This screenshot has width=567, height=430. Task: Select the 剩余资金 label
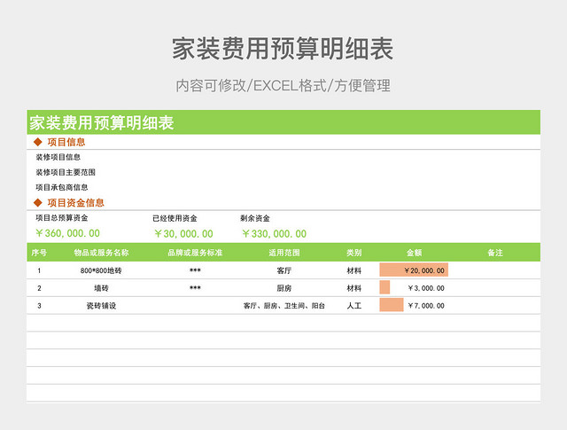(255, 218)
